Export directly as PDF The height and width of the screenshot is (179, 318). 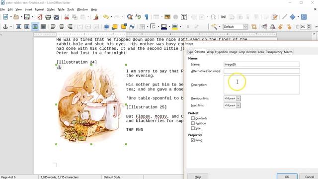pyautogui.click(x=40, y=17)
